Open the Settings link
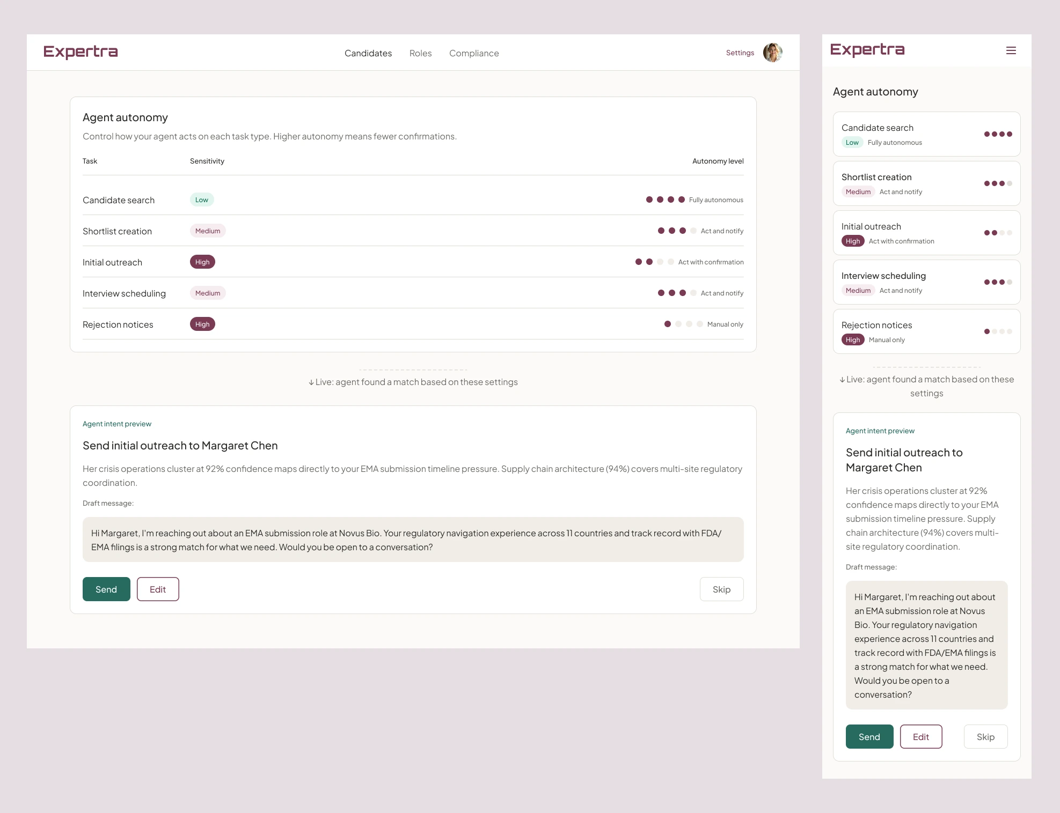This screenshot has height=813, width=1060. click(740, 53)
